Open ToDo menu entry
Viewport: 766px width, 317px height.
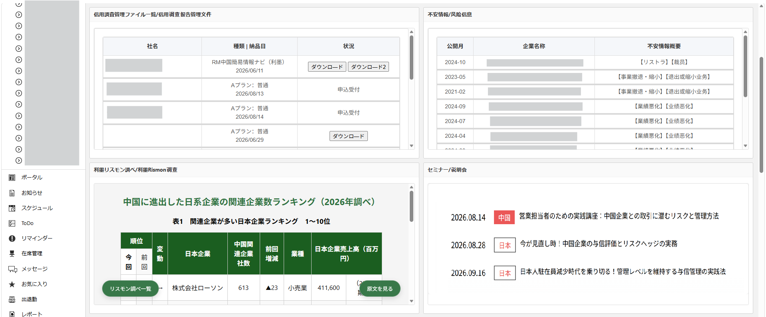(28, 223)
